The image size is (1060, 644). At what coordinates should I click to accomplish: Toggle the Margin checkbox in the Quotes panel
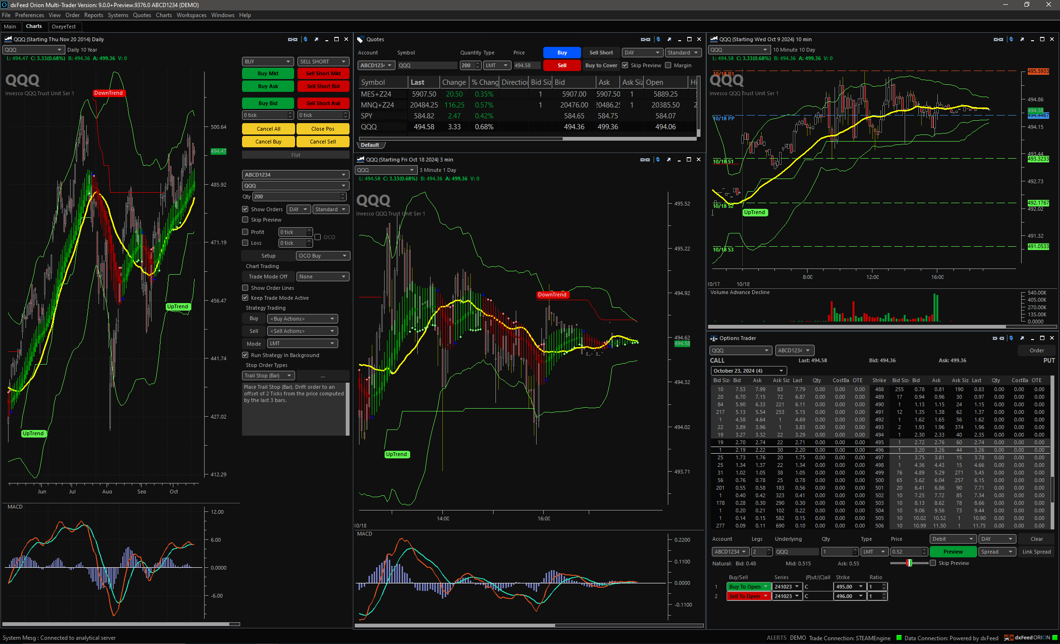pyautogui.click(x=668, y=65)
